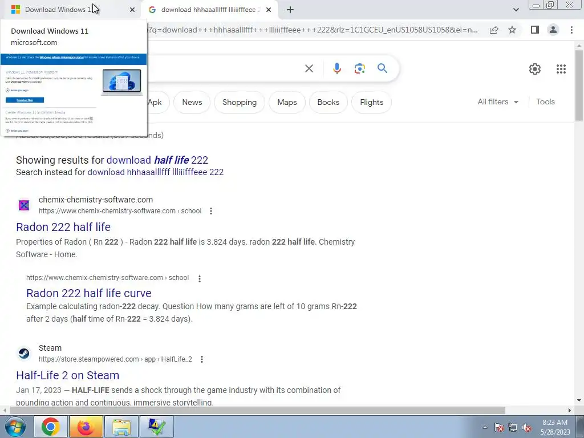Viewport: 584px width, 438px height.
Task: Click the scroll down arrow
Action: coord(579,401)
